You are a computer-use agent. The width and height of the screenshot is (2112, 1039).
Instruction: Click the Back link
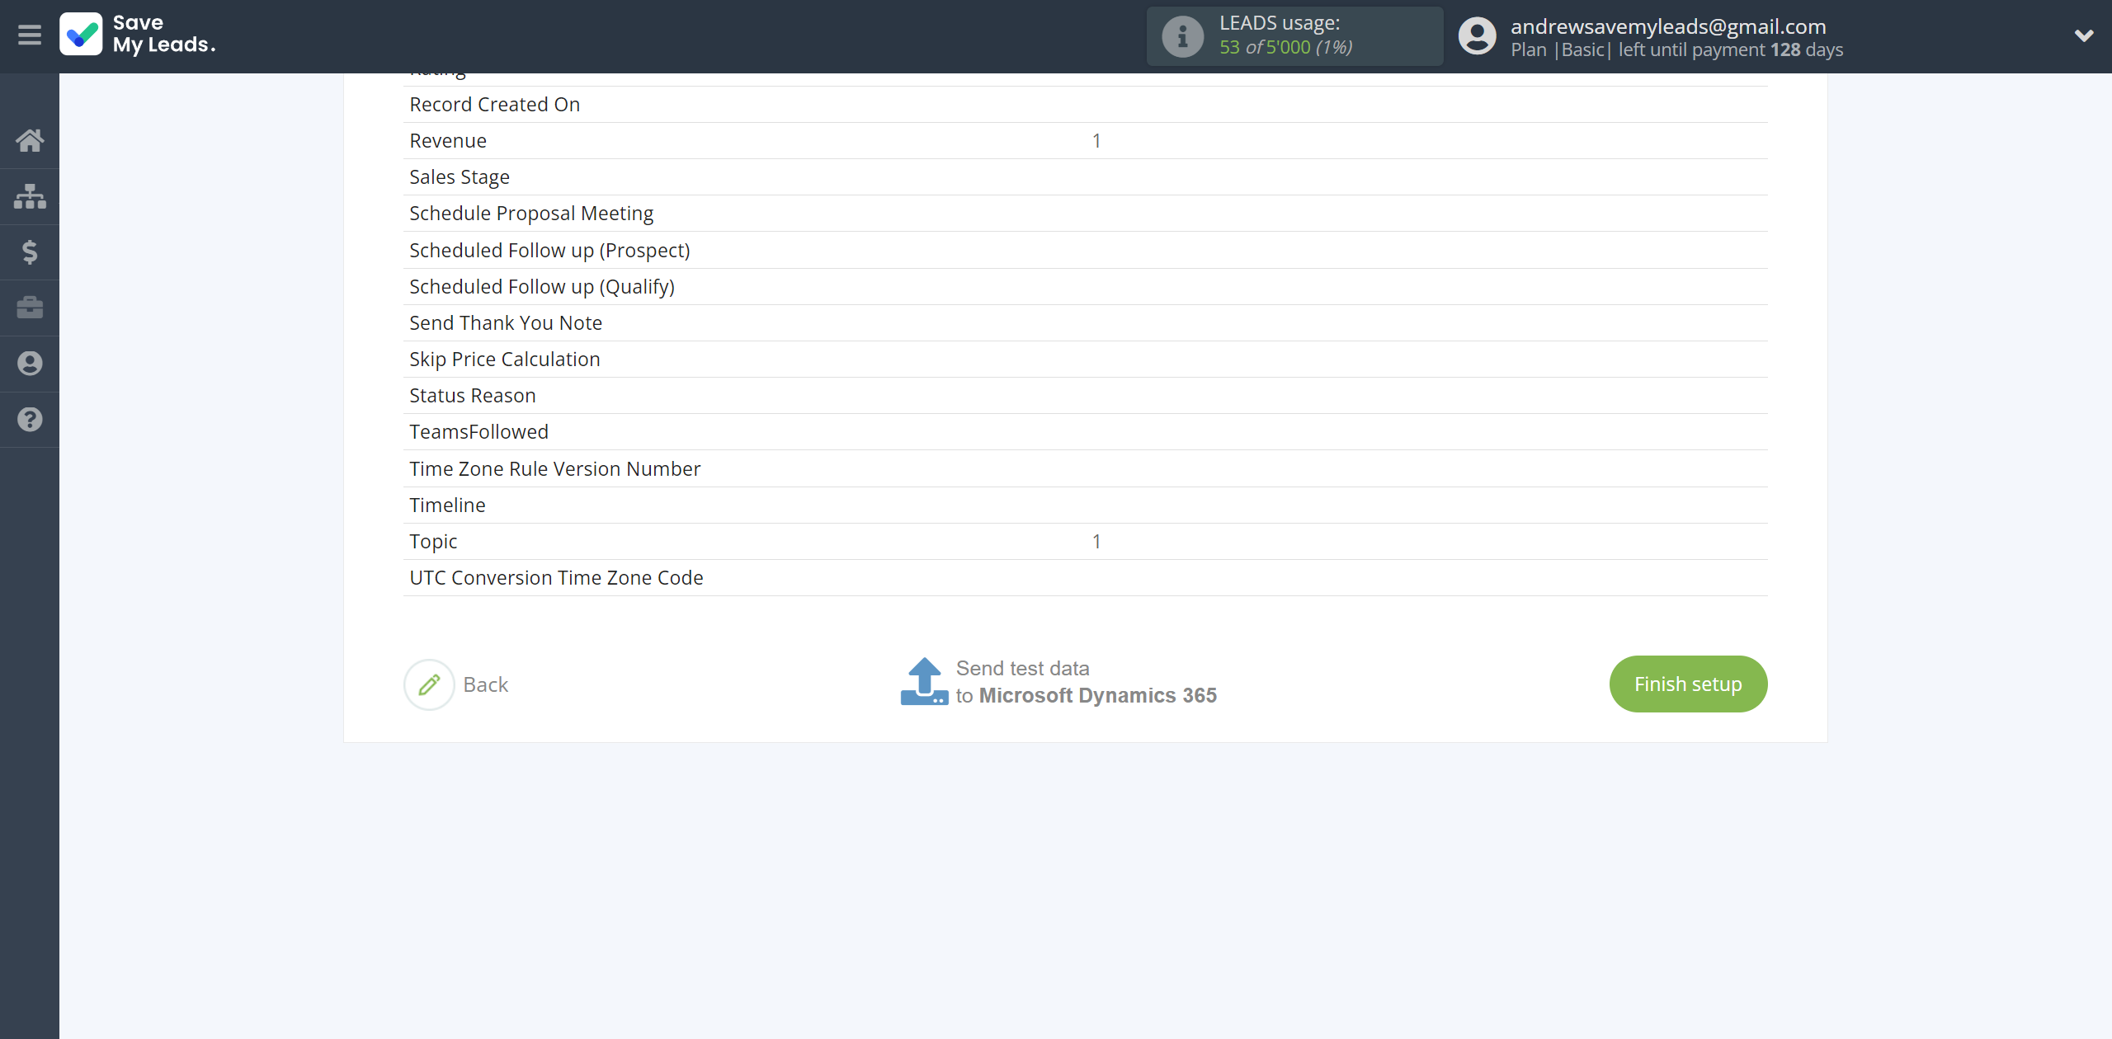coord(485,684)
